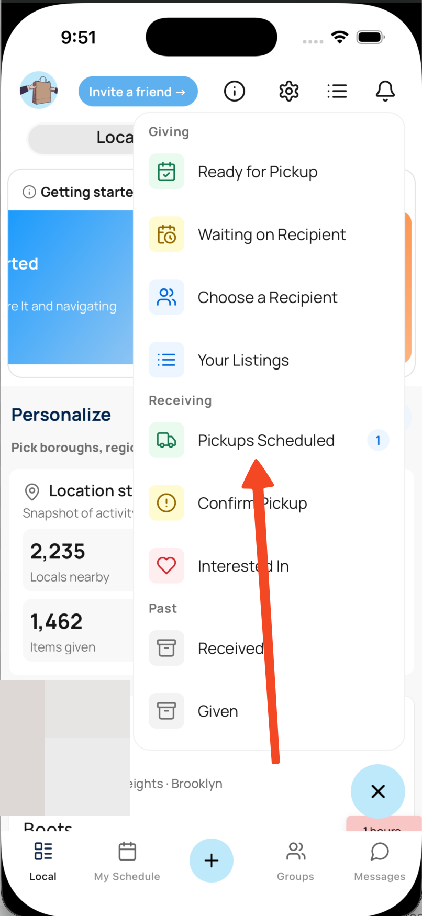This screenshot has height=916, width=422.
Task: Tap Invite a friend button
Action: (x=138, y=92)
